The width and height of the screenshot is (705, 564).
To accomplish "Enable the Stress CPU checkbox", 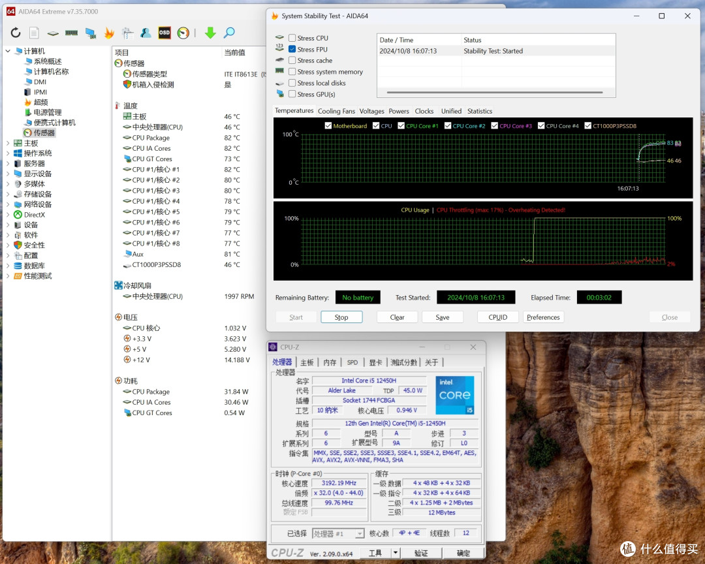I will (x=292, y=39).
